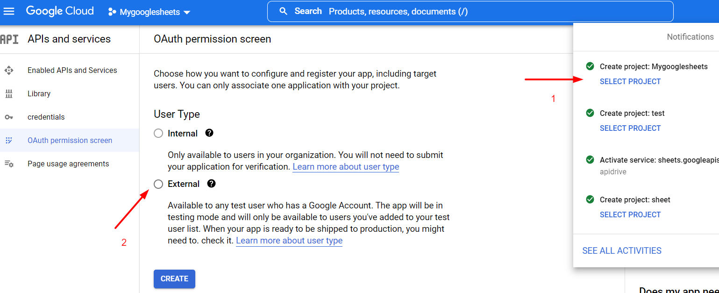Click the apidrive text under Activate service
The height and width of the screenshot is (293, 719).
coord(613,172)
